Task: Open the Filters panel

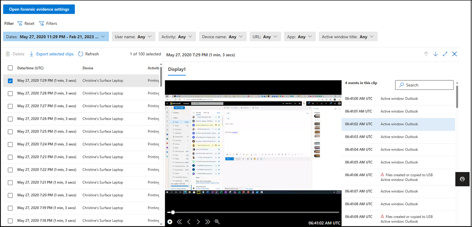Action: (48, 23)
